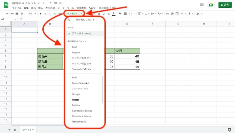
Task: Open text rotation dropdown
Action: (160, 14)
